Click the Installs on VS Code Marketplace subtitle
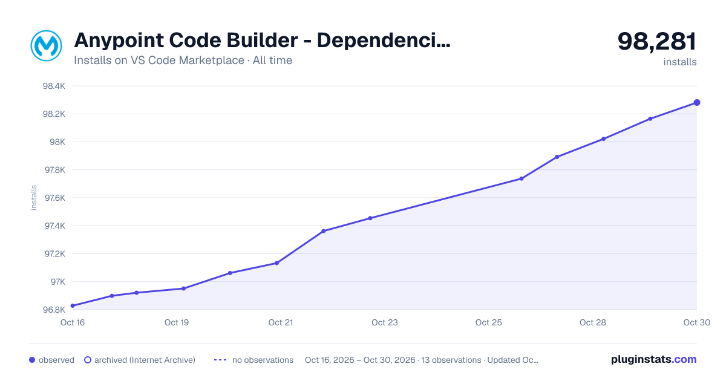 tap(183, 60)
